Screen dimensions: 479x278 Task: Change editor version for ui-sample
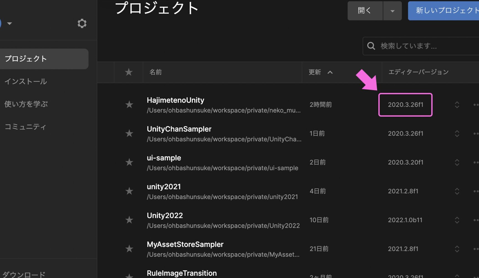coord(457,162)
